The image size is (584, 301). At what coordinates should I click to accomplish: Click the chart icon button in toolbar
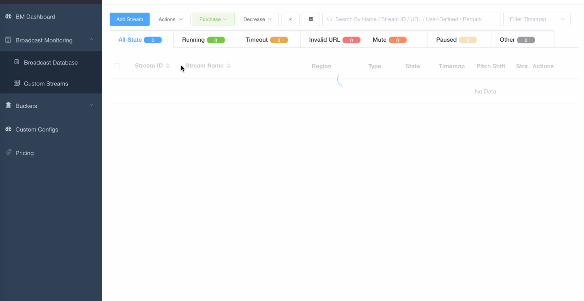[x=311, y=19]
